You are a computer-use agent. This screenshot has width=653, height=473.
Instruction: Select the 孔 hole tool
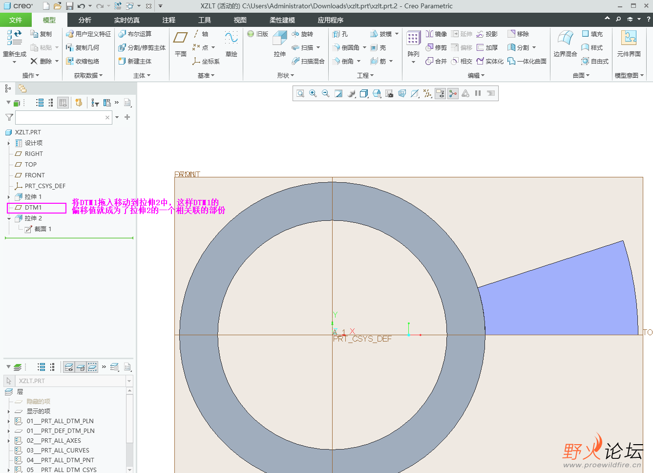[340, 34]
